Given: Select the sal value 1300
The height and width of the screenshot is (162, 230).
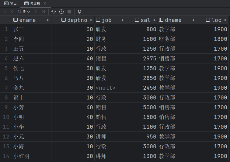Looking at the screenshot, I should 142,156.
